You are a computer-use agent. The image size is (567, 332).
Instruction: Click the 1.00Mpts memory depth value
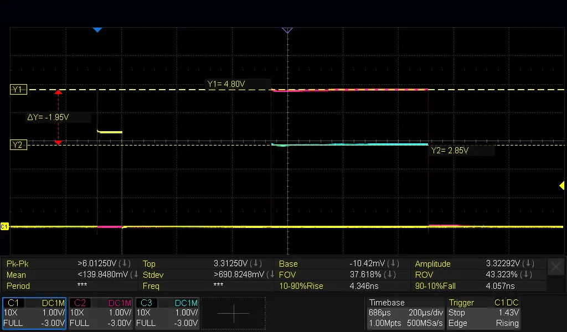click(x=385, y=323)
